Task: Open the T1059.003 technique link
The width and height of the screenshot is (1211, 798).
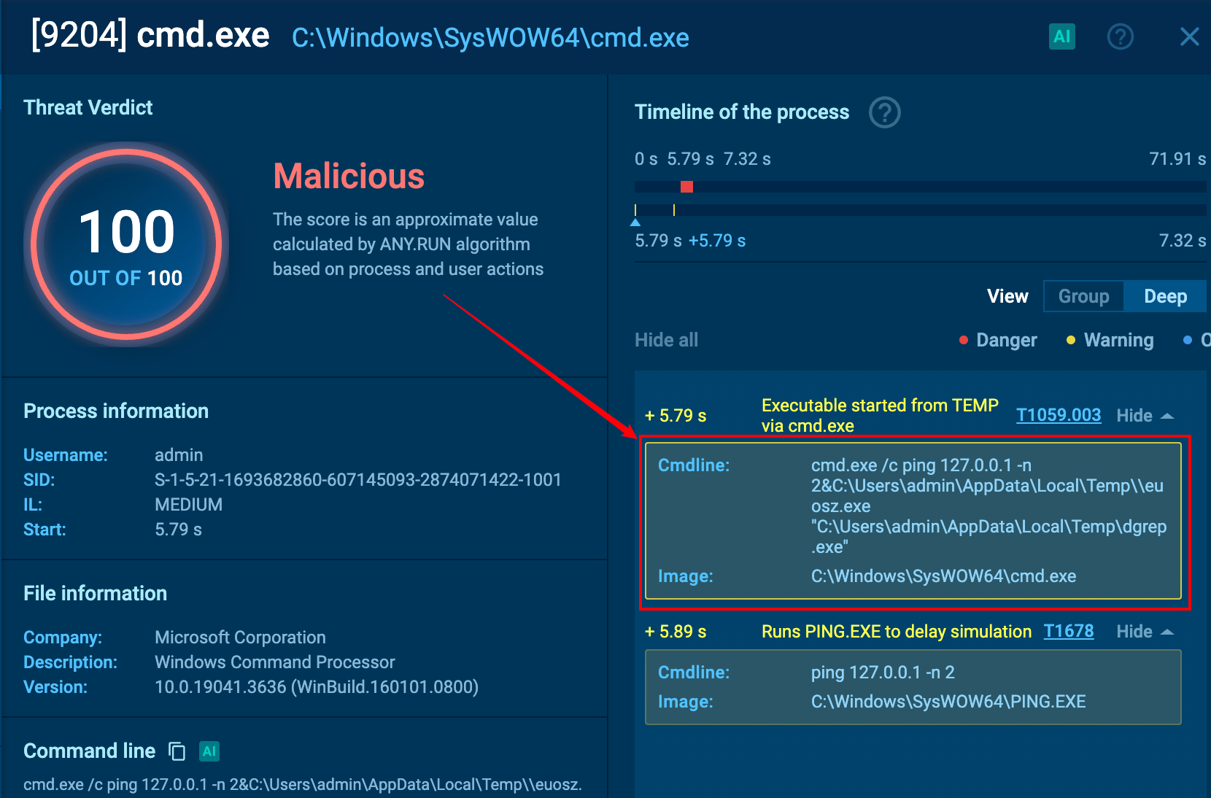Action: pyautogui.click(x=1058, y=415)
